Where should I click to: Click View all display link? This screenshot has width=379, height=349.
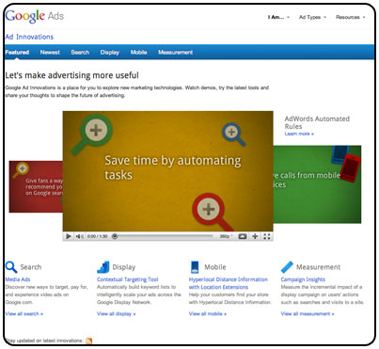click(117, 313)
